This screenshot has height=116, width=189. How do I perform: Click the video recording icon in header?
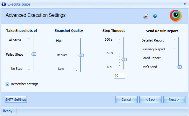coord(146,16)
